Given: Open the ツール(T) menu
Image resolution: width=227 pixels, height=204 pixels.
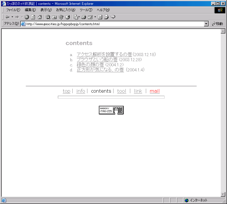Looking at the screenshot, I should 86,10.
